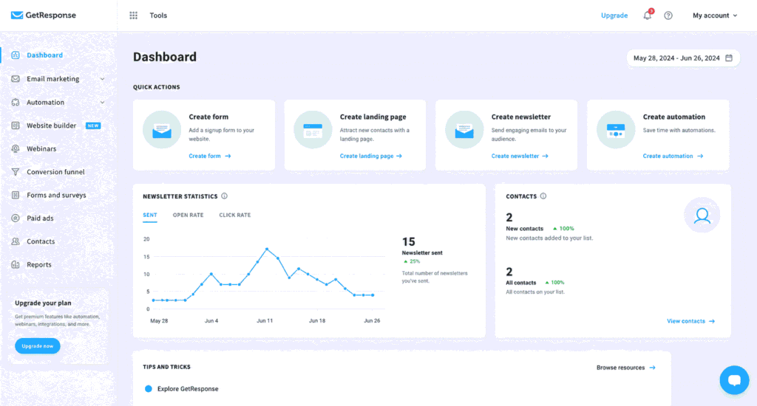
Task: Click Browse resources link
Action: [x=626, y=368]
